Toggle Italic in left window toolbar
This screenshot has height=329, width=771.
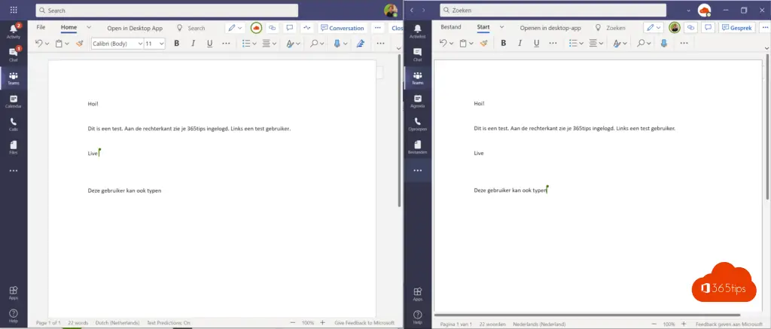194,44
